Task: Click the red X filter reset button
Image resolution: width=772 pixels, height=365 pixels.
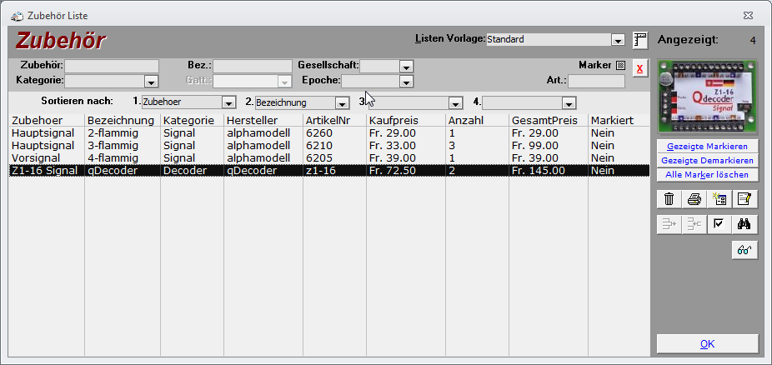Action: point(639,69)
